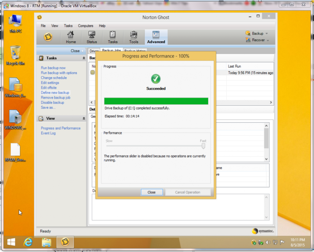Image resolution: width=314 pixels, height=252 pixels.
Task: Click Remove backup job link
Action: 55,98
